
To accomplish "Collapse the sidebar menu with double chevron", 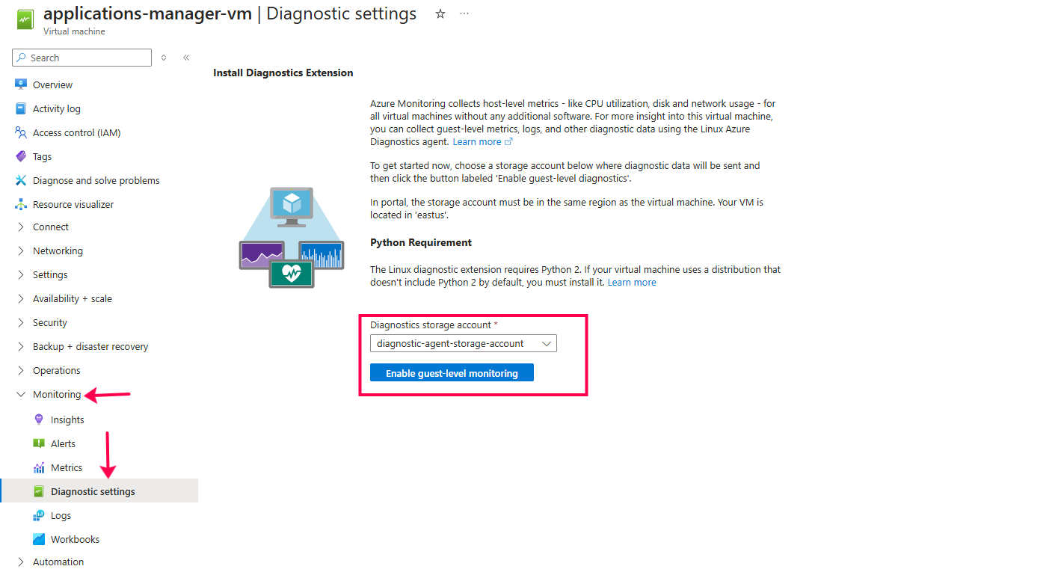I will 186,58.
